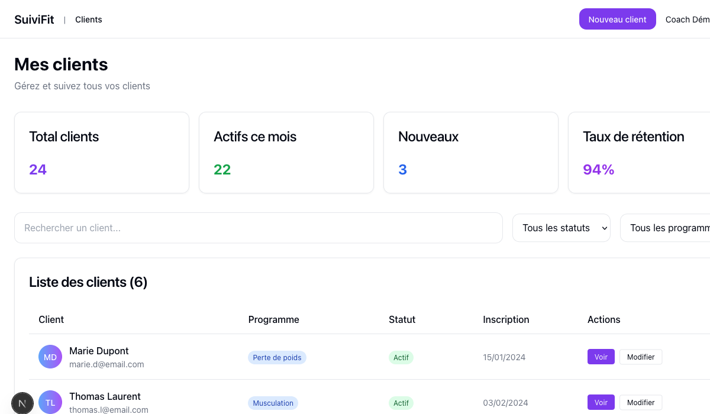Click the Perte de poids programme badge
The image size is (710, 414).
pos(277,357)
